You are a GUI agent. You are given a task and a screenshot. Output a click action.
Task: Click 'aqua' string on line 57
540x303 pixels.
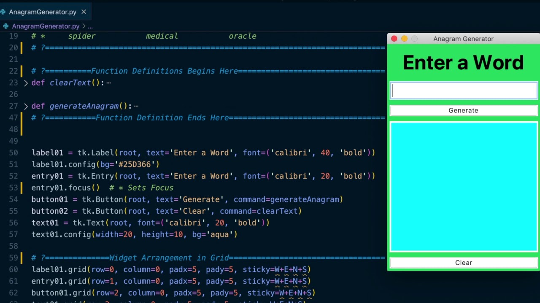(x=219, y=234)
